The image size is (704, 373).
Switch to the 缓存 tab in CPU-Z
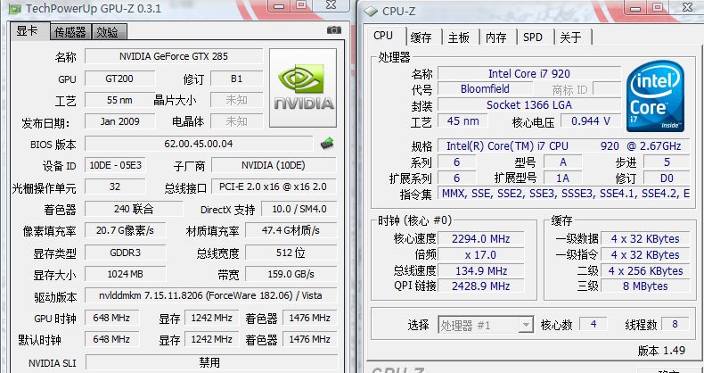[421, 37]
